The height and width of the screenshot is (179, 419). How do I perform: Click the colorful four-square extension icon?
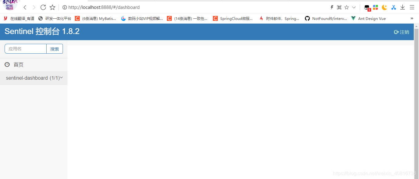(375, 7)
